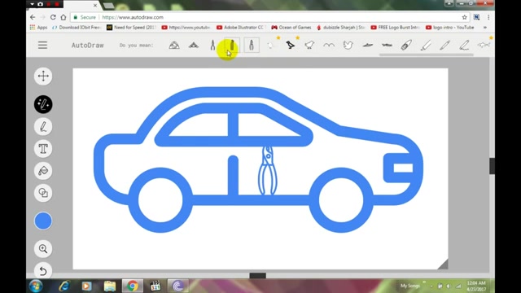
Task: Bookmark this page with the star
Action: click(x=465, y=17)
